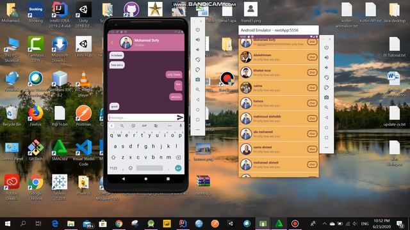Select Tableau desktop shortcut
410x230 pixels.
(x=60, y=187)
